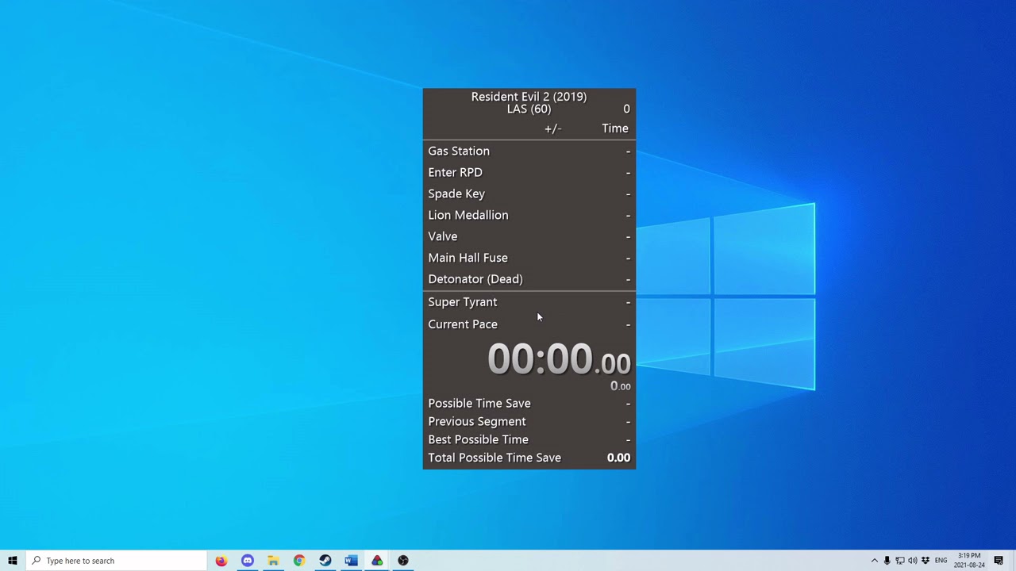The width and height of the screenshot is (1016, 571).
Task: Click the main 00:00.00 timer
Action: 559,359
